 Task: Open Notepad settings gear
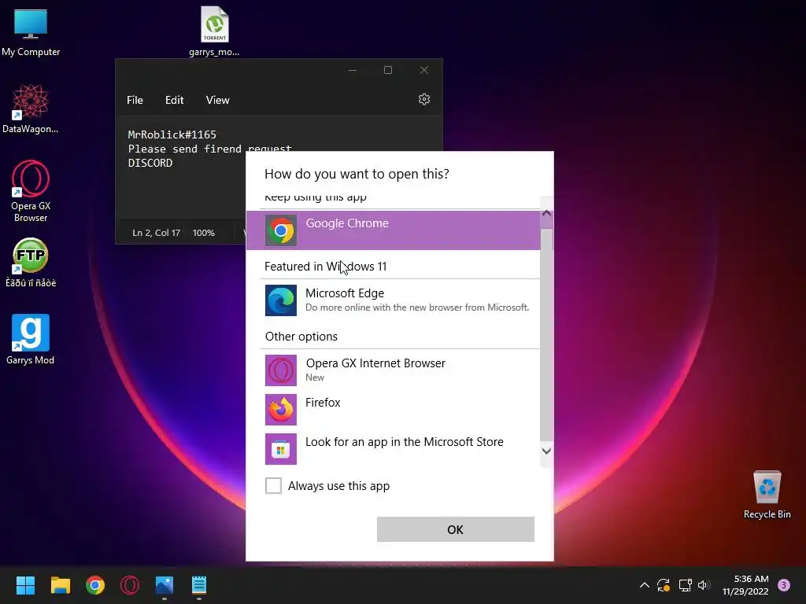click(424, 99)
